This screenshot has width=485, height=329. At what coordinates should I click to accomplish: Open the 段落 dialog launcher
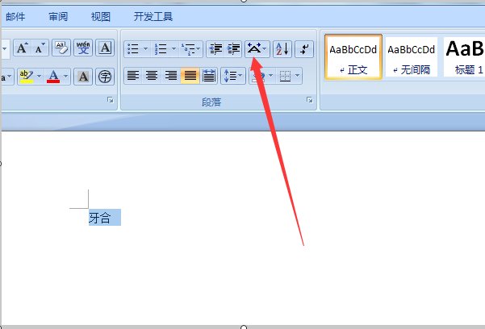(309, 99)
